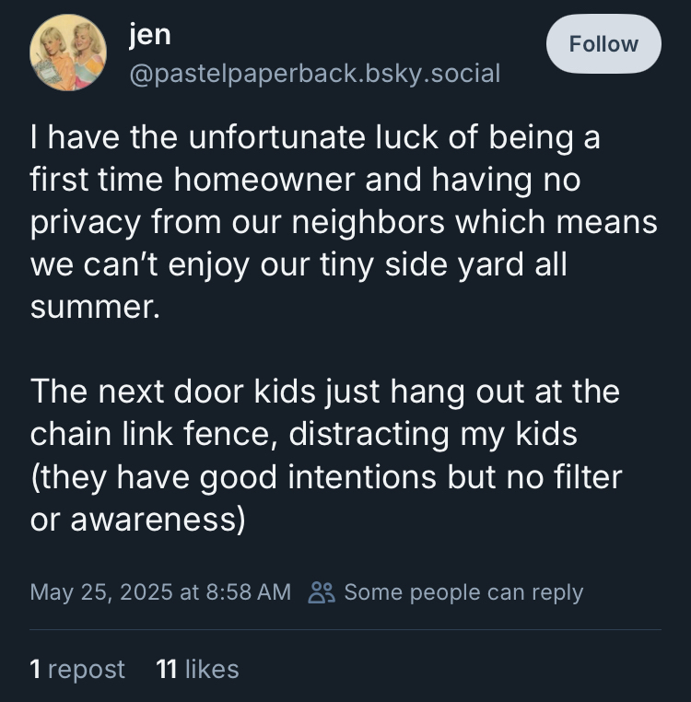
Task: Click the words "or awareness)" ending the post
Action: [138, 520]
